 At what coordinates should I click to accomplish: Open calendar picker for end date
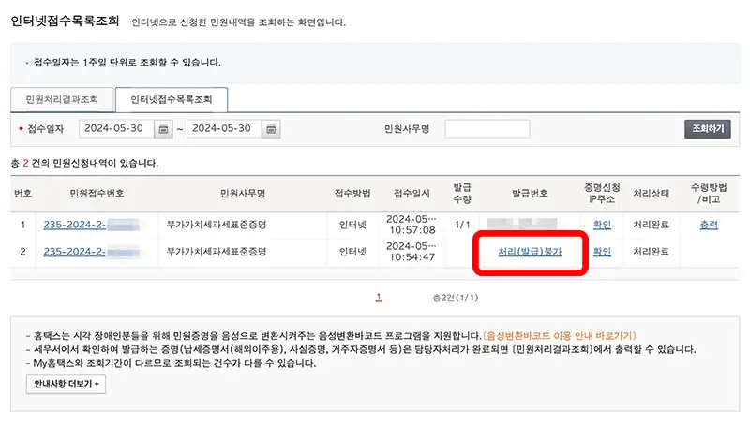tap(271, 129)
